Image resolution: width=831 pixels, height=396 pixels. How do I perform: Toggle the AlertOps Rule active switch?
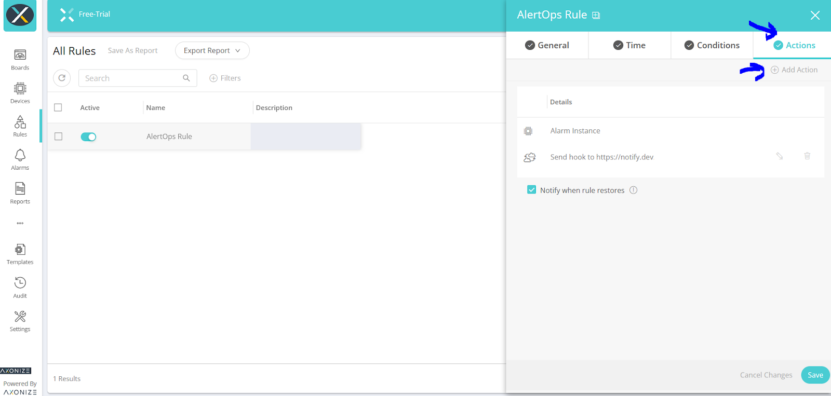click(88, 137)
